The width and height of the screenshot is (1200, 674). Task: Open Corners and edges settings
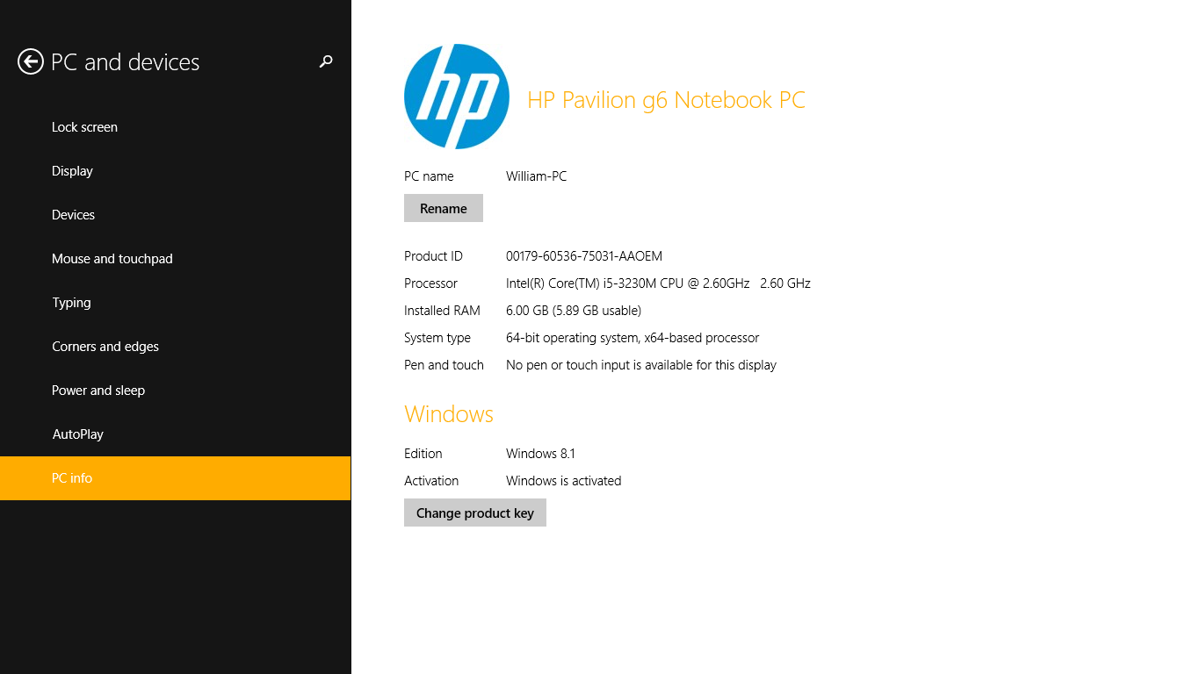pyautogui.click(x=105, y=347)
